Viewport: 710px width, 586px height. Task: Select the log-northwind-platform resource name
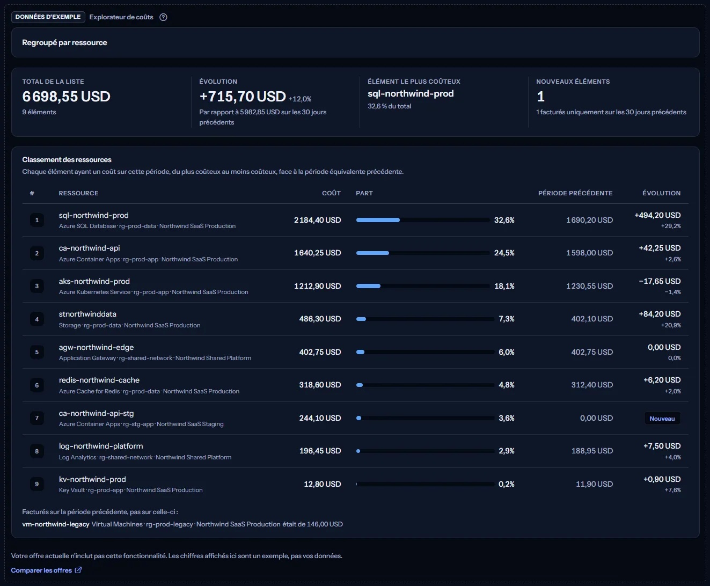pyautogui.click(x=101, y=446)
